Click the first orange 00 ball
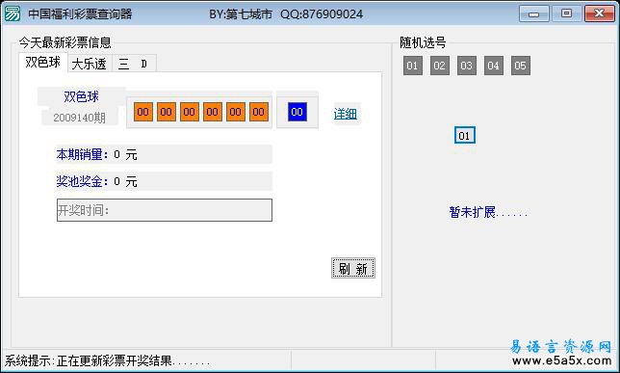The image size is (620, 373). [143, 112]
